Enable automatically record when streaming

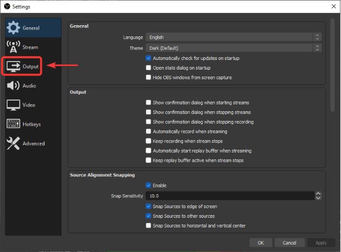pyautogui.click(x=148, y=131)
